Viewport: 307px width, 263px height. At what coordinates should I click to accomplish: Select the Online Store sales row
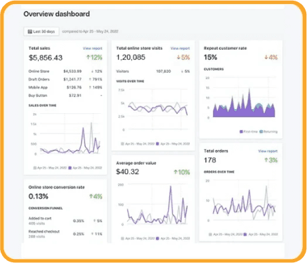coord(65,72)
